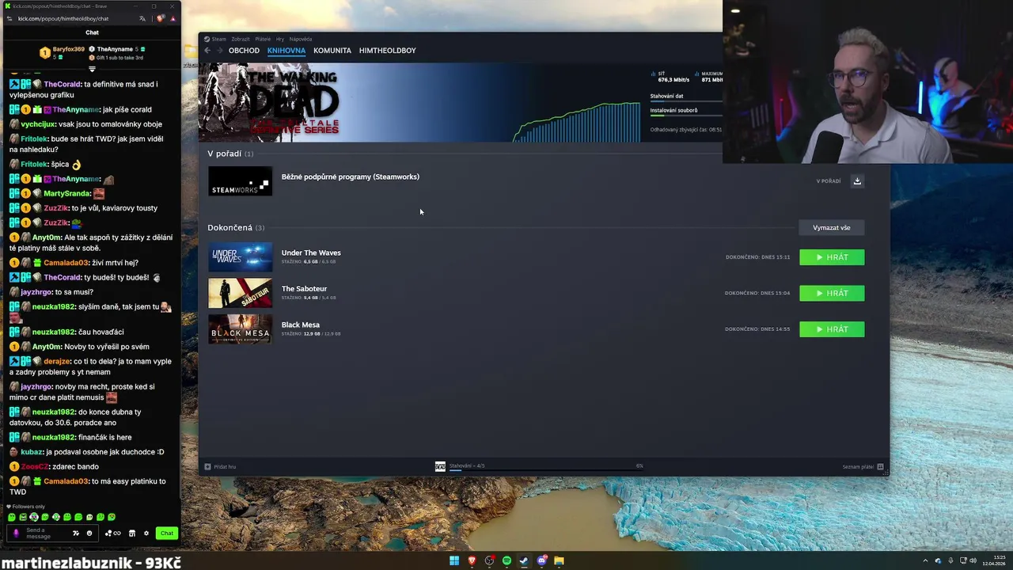Click the Brave Rewards triangle icon

(173, 18)
